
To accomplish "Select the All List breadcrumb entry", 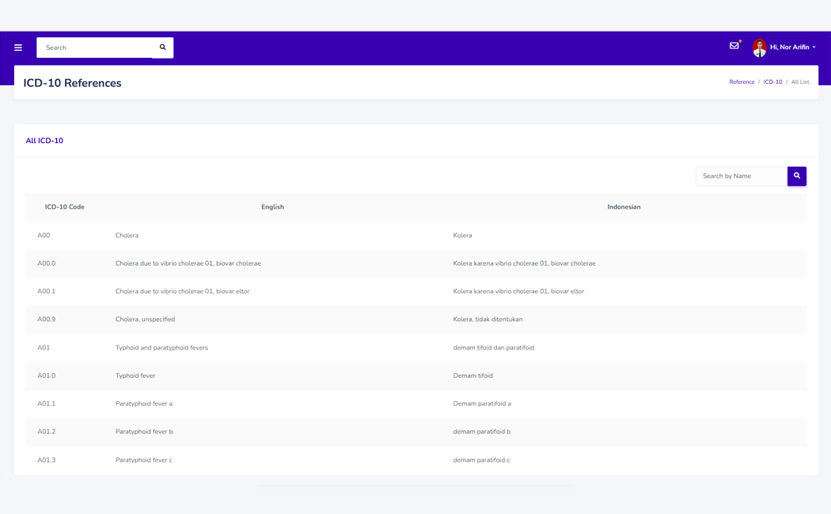I will pos(800,81).
